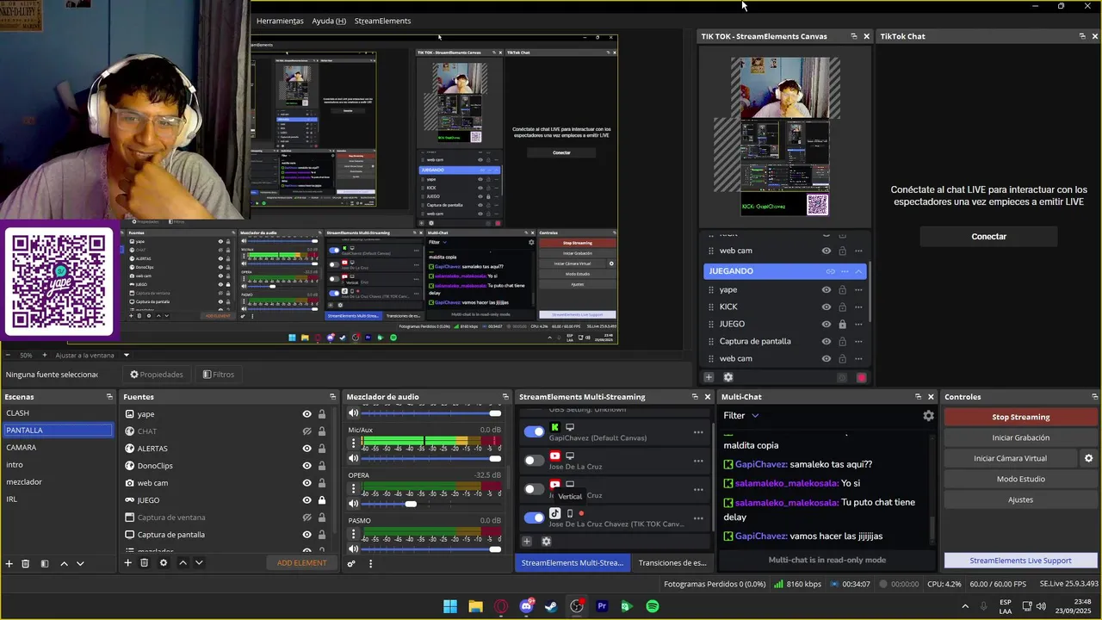Open TIK TOK Canvas settings gear
The height and width of the screenshot is (620, 1102).
click(x=728, y=377)
